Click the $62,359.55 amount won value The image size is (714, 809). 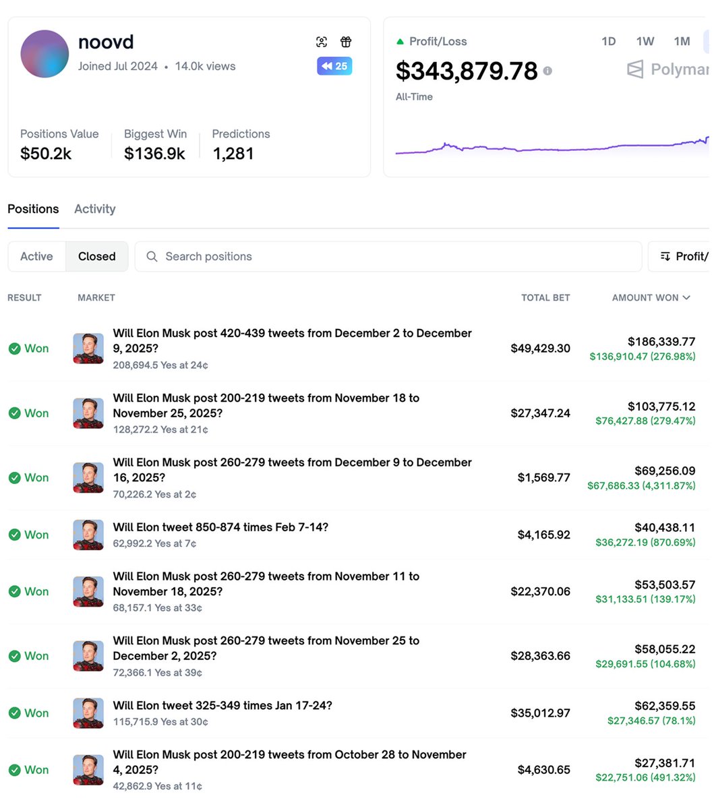pyautogui.click(x=665, y=707)
